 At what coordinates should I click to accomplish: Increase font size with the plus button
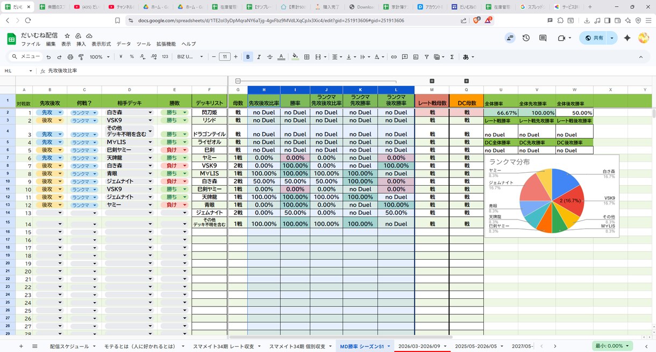click(236, 57)
